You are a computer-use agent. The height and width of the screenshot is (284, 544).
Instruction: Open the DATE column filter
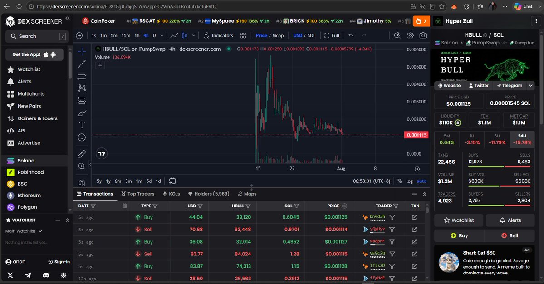coord(93,206)
